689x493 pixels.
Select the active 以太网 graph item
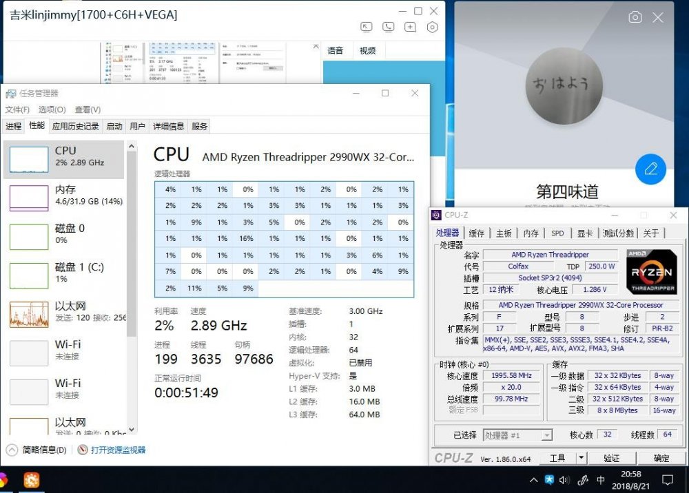point(64,314)
